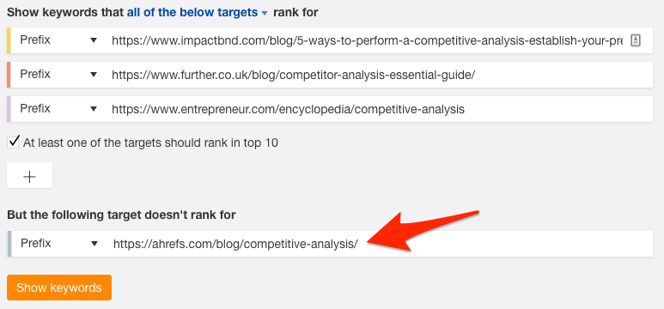Click the orange color marker of second target
Screen dimensions: 664x309
[9, 75]
